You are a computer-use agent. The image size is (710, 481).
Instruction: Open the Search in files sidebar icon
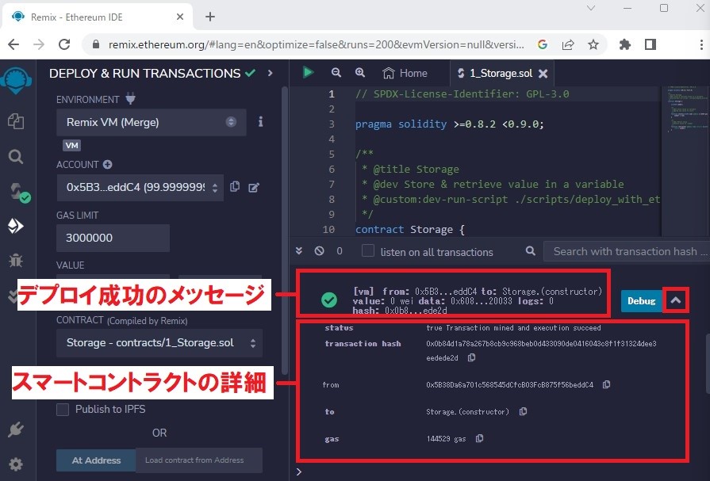(16, 157)
